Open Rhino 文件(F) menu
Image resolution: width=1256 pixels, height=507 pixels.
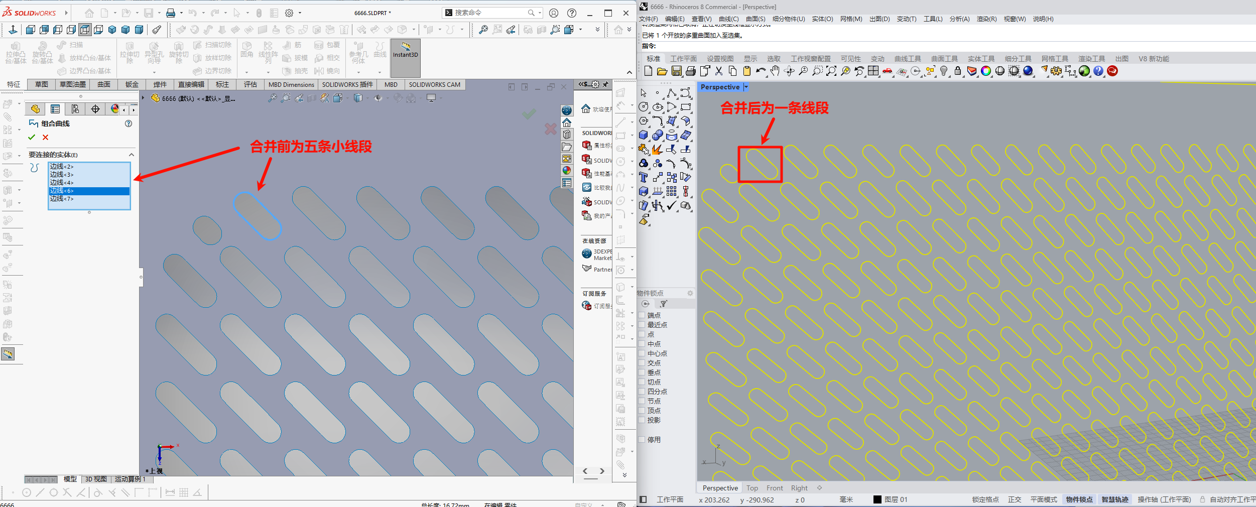[x=649, y=19]
